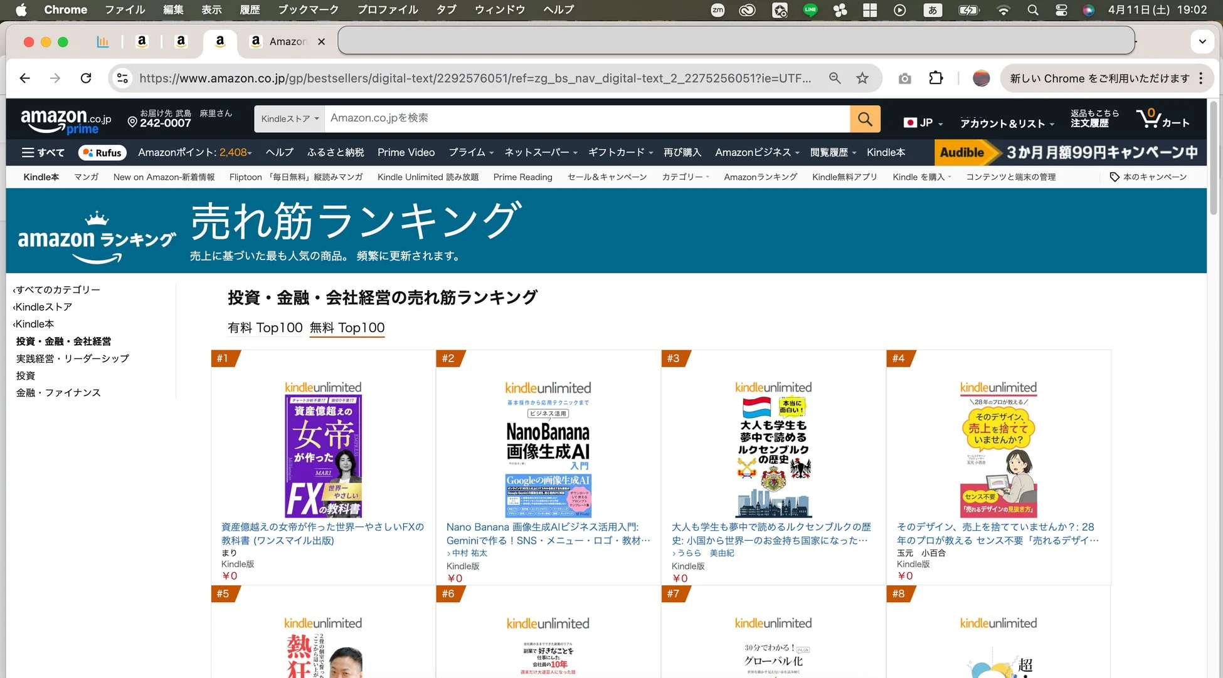Expand the プライム dropdown
Screen dimensions: 1223x678
click(471, 152)
